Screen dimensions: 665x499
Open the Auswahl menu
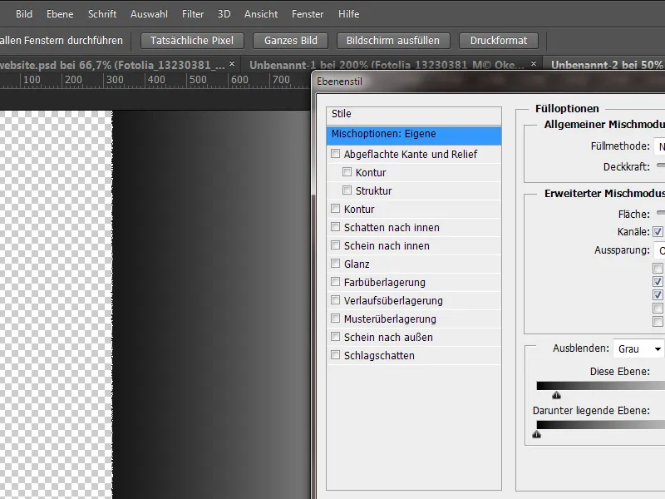coord(149,14)
